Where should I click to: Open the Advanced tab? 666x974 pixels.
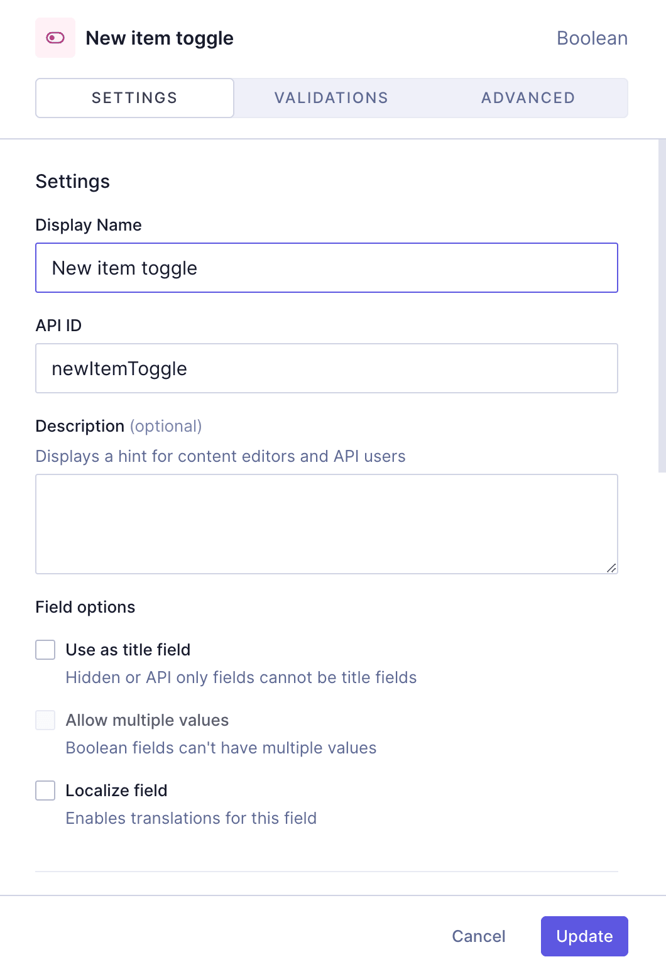(x=528, y=97)
